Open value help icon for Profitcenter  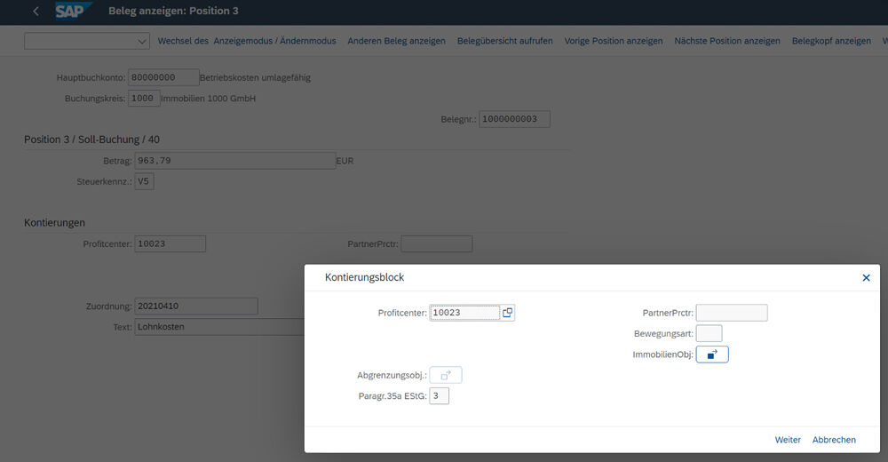point(507,313)
